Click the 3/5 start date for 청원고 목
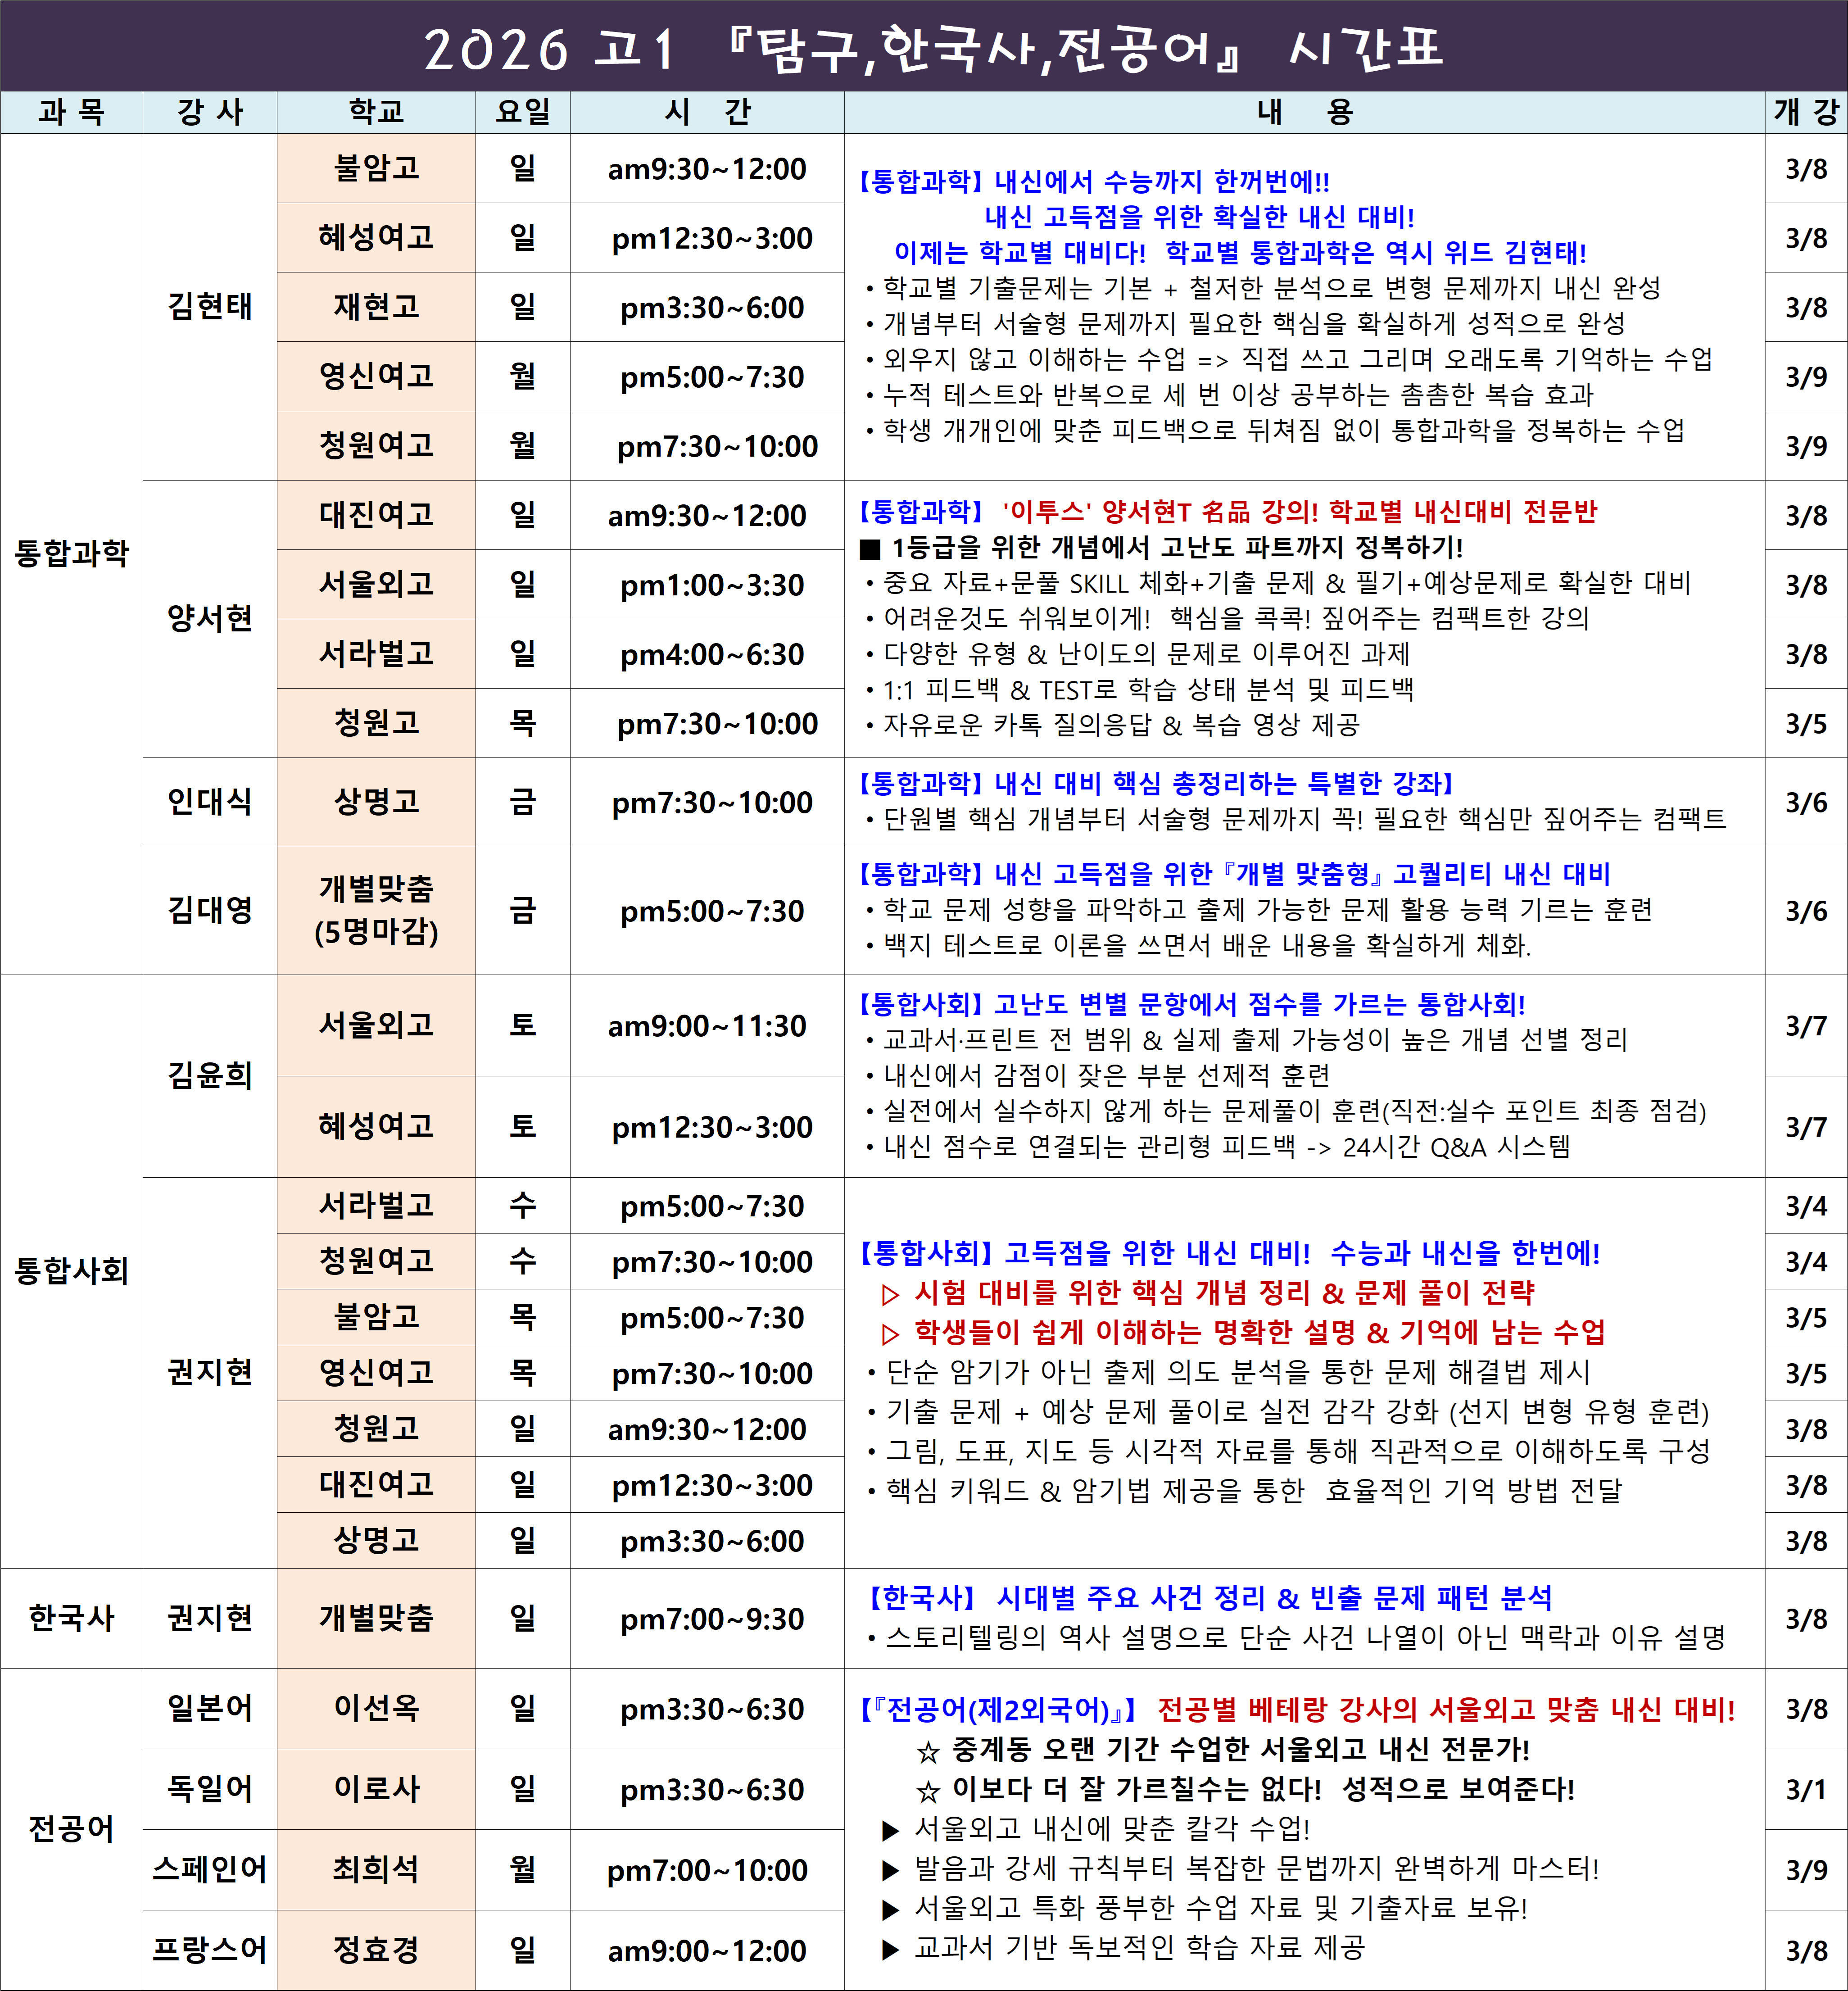 pyautogui.click(x=1805, y=724)
